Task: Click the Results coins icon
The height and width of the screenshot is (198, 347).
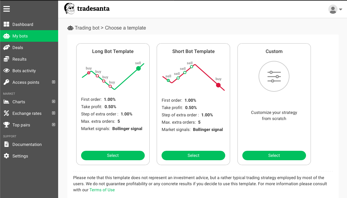Action: (x=6, y=59)
